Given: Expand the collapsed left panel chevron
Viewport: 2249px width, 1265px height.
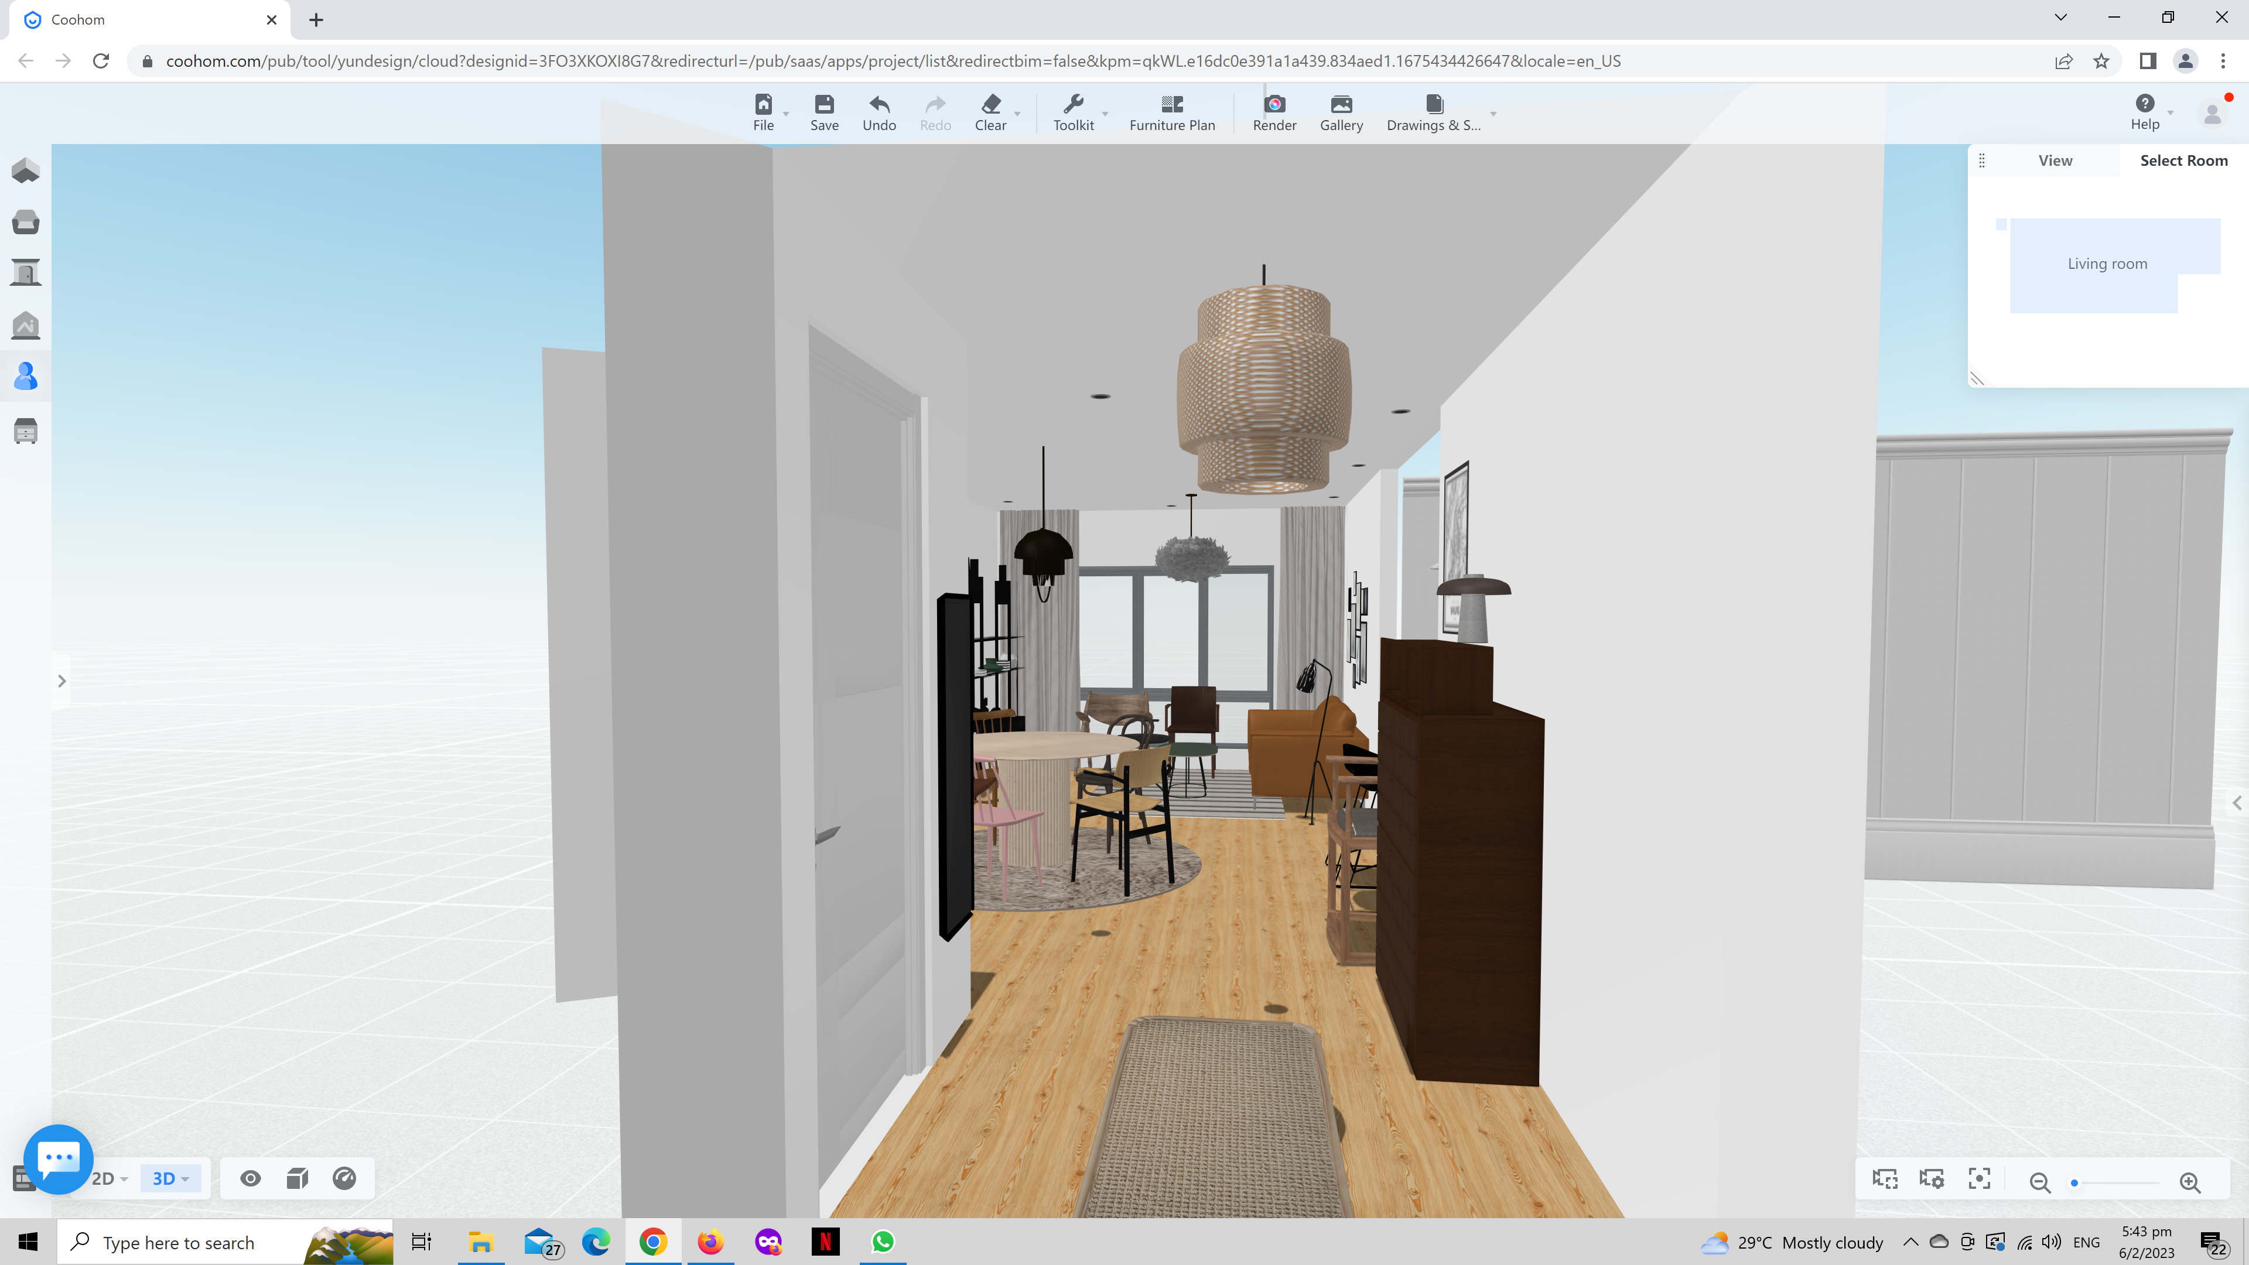Looking at the screenshot, I should 61,681.
